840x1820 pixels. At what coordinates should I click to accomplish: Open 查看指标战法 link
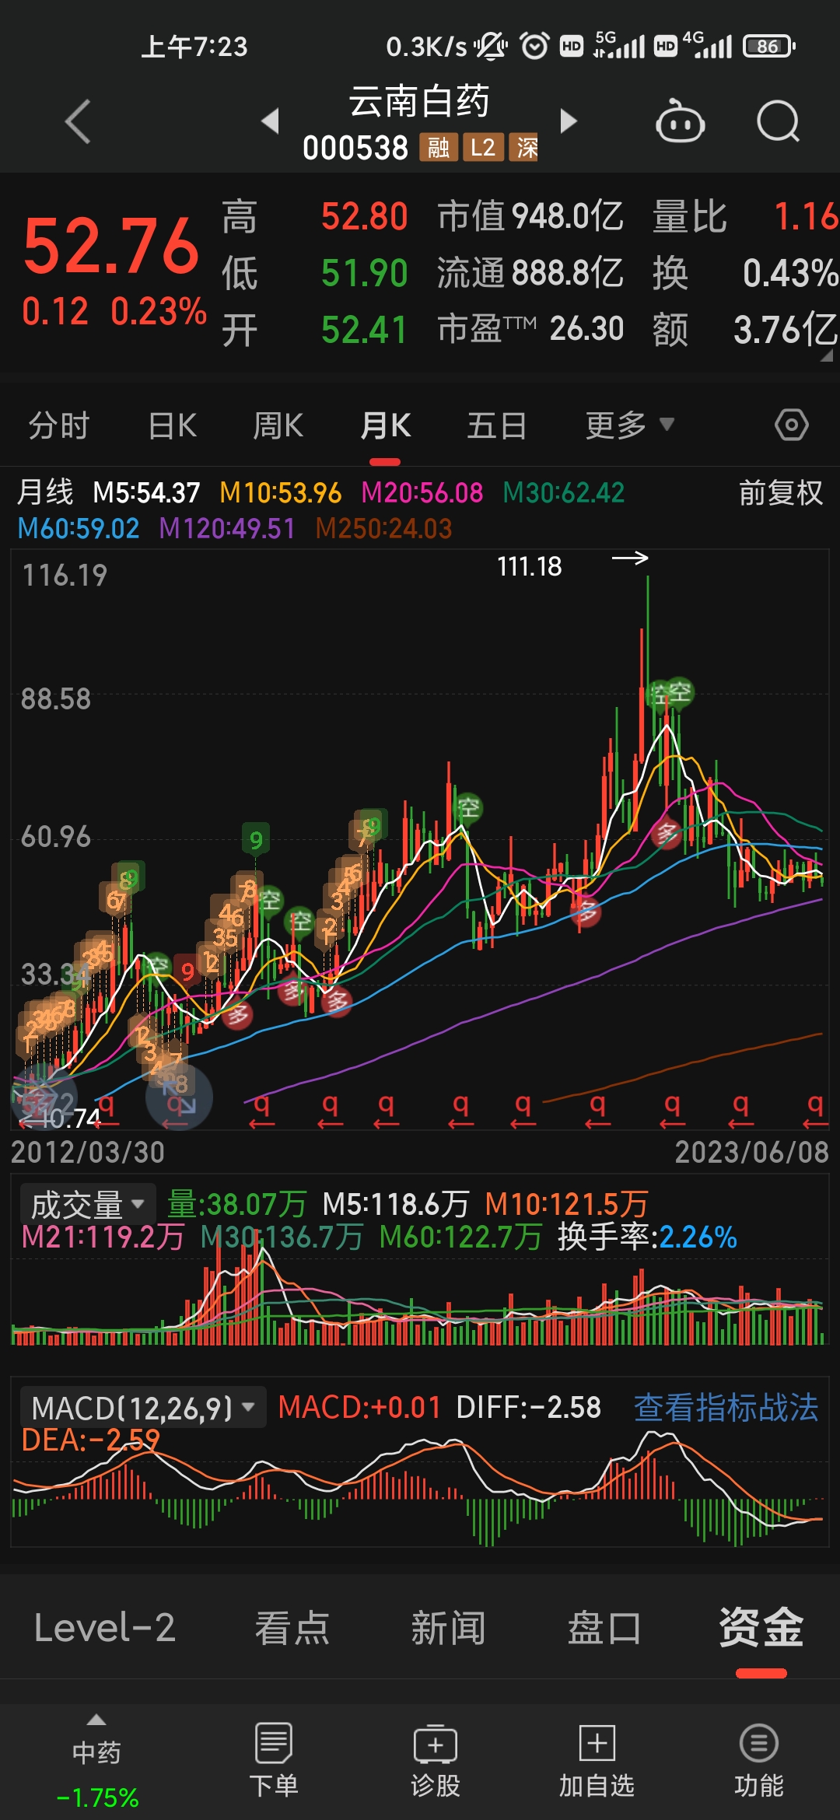[x=726, y=1408]
